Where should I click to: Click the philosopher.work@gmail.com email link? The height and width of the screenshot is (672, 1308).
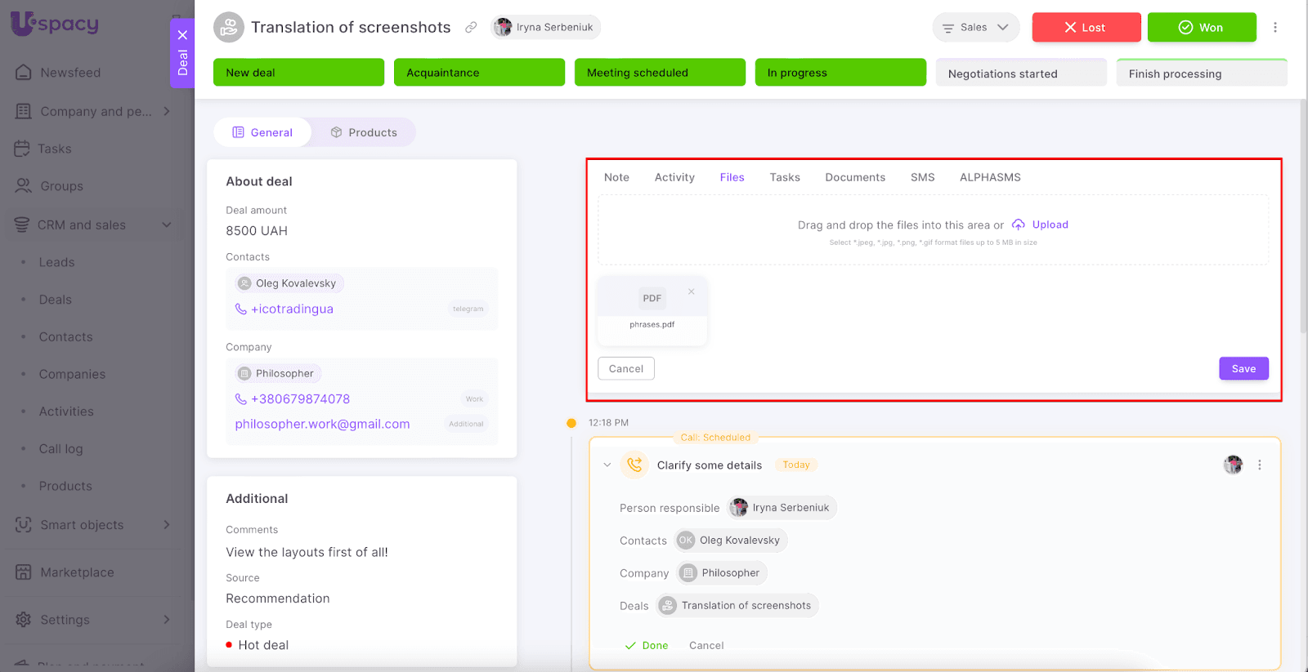pos(322,424)
